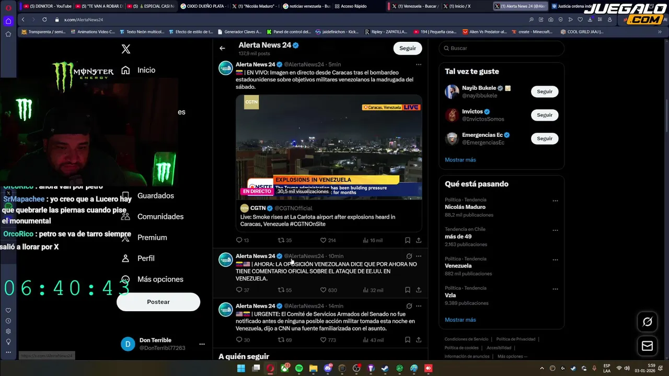Open the Panel de control bookmark
The height and width of the screenshot is (376, 669).
coord(289,32)
